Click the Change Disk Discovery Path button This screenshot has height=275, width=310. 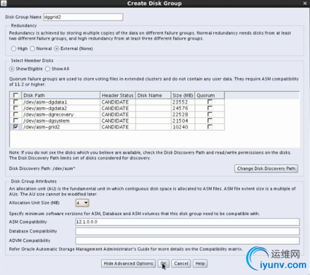click(266, 168)
